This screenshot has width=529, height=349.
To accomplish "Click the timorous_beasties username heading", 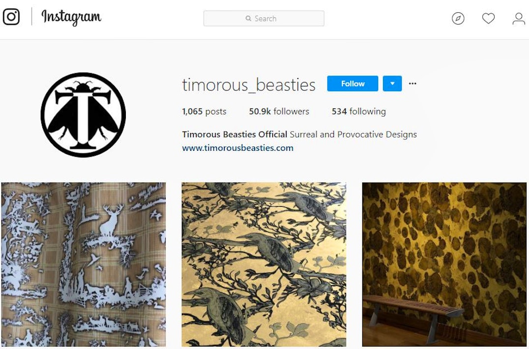I will [x=249, y=84].
